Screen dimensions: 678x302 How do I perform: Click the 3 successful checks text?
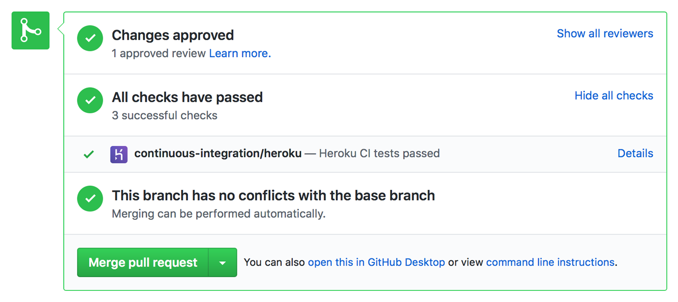pos(165,116)
